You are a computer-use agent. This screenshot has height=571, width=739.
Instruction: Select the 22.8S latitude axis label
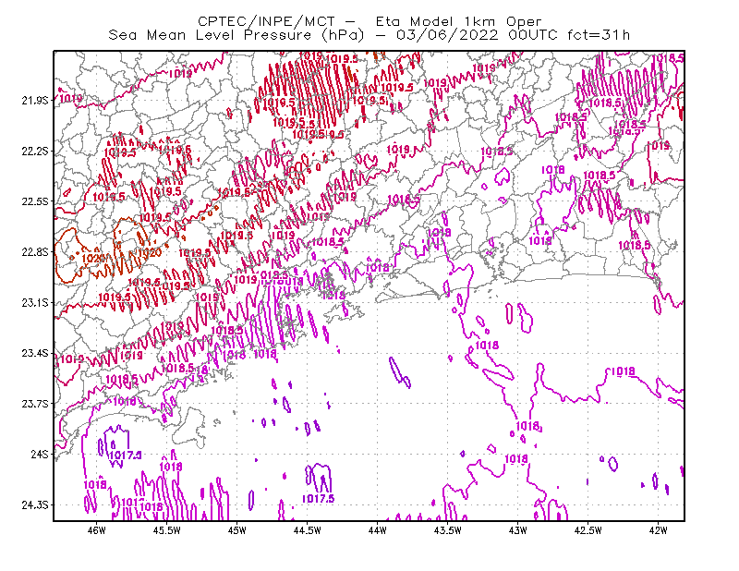coord(35,252)
